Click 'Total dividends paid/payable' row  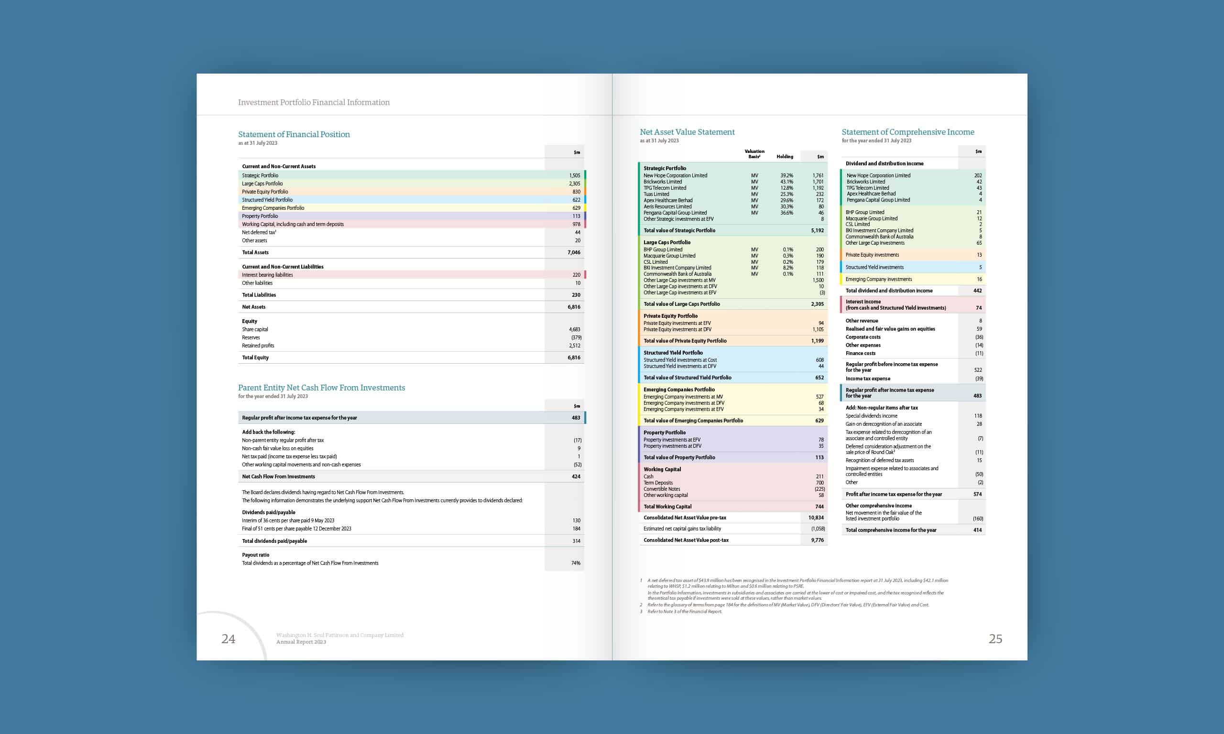412,540
